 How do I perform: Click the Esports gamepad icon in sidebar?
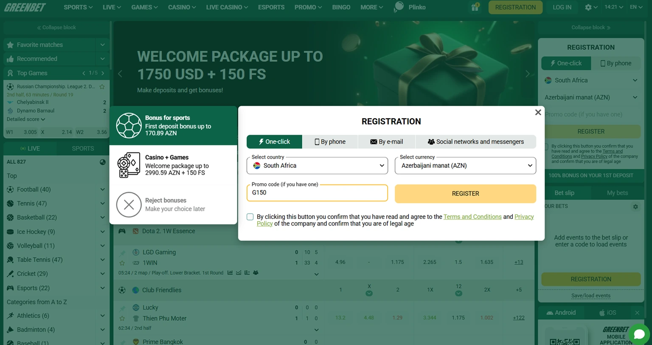coord(10,288)
